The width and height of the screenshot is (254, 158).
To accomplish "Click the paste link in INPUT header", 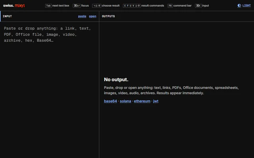I will pos(82,16).
